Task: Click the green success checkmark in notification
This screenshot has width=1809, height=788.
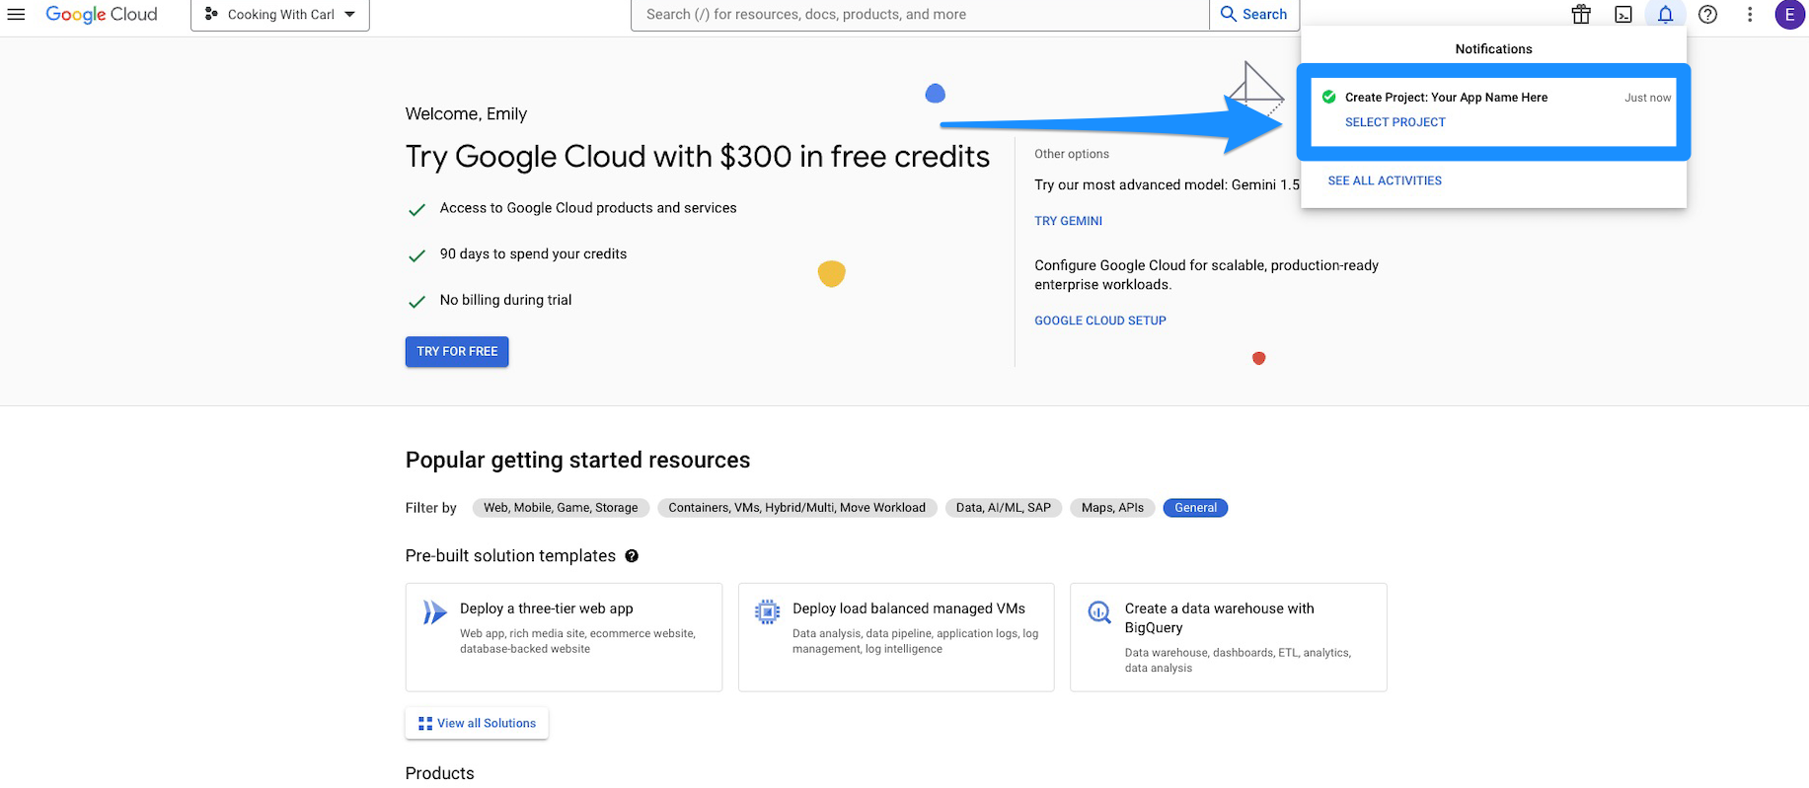Action: pos(1328,97)
